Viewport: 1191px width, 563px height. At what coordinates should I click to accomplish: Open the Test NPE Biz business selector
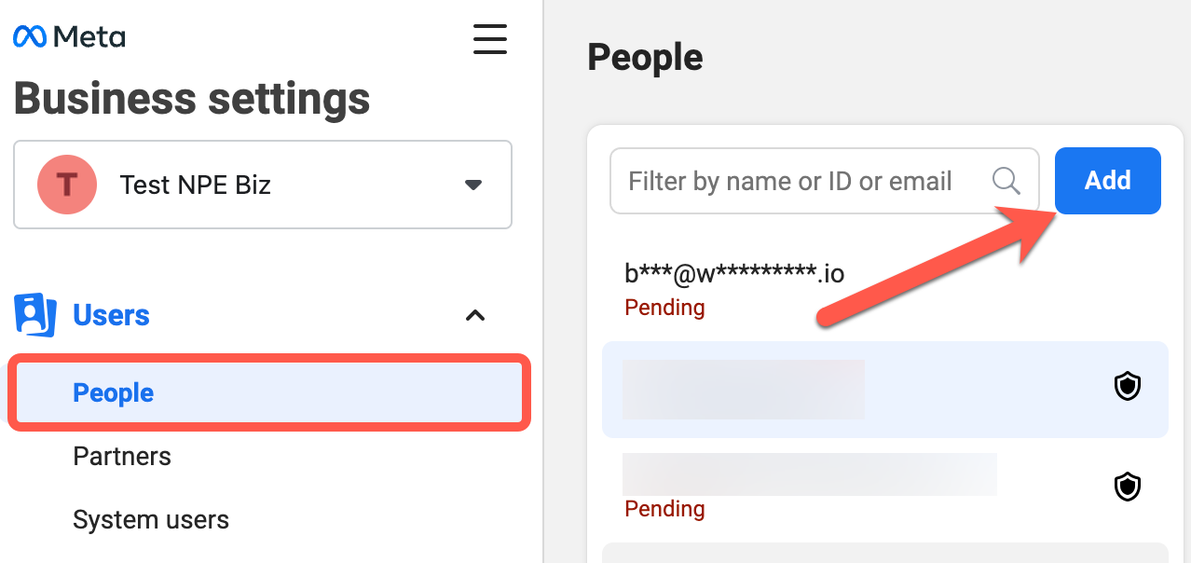(x=263, y=185)
